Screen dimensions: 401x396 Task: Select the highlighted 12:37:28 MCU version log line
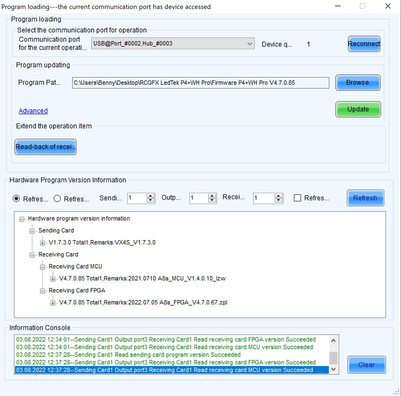[x=172, y=370]
